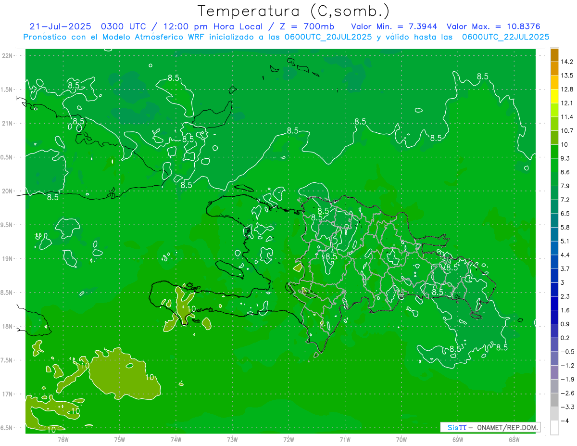Image resolution: width=577 pixels, height=446 pixels.
Task: Click the 18N latitude axis label
Action: [x=7, y=326]
